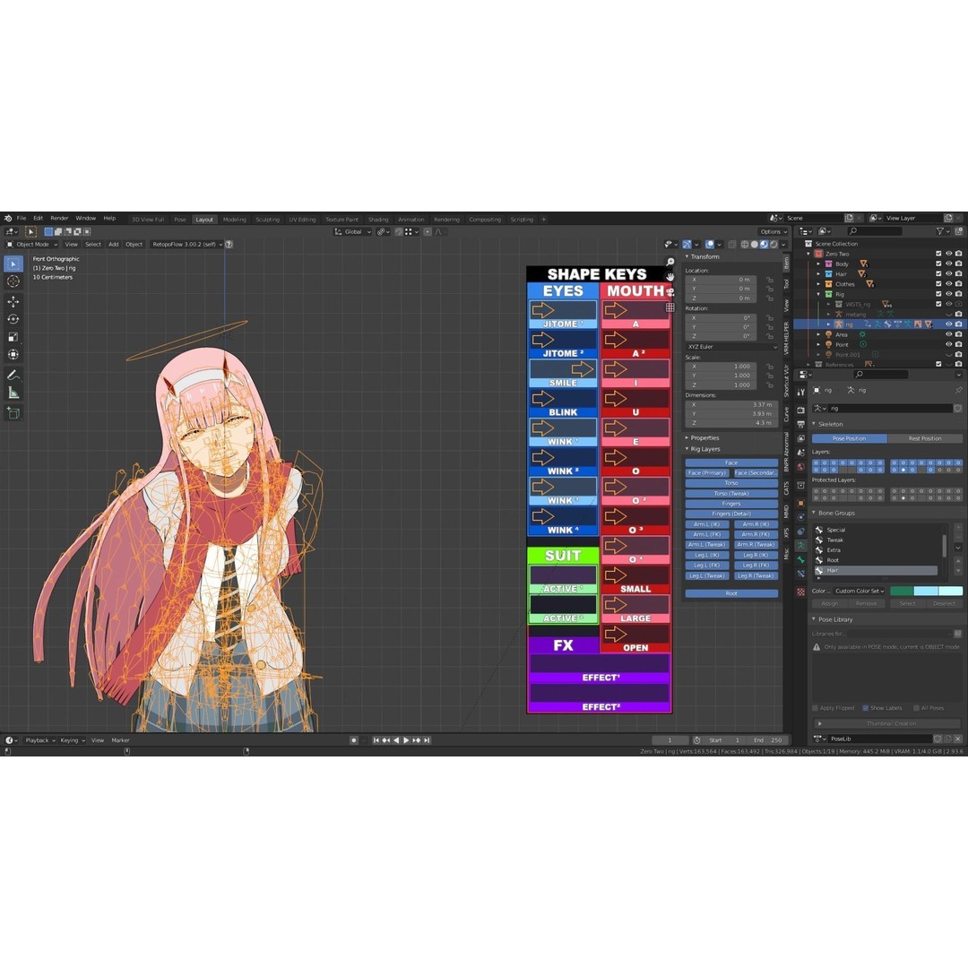Toggle Body collection exclude checkbox

pyautogui.click(x=938, y=264)
